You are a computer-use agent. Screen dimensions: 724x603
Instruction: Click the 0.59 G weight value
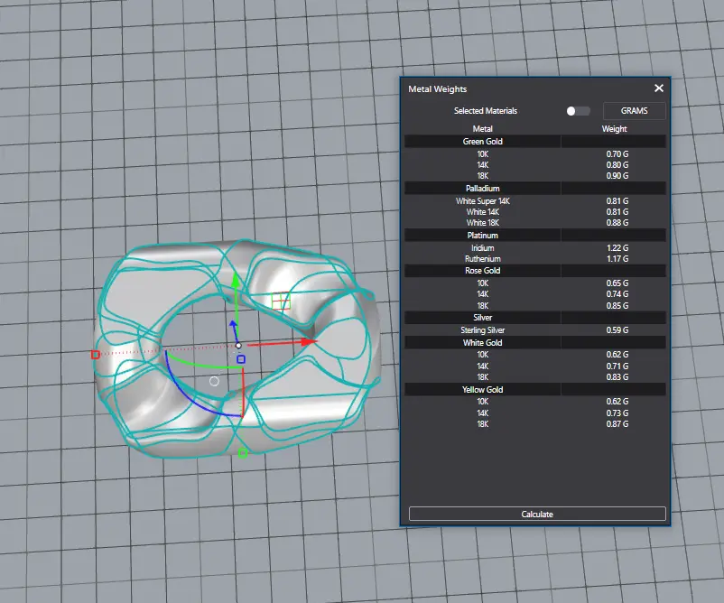(x=617, y=330)
